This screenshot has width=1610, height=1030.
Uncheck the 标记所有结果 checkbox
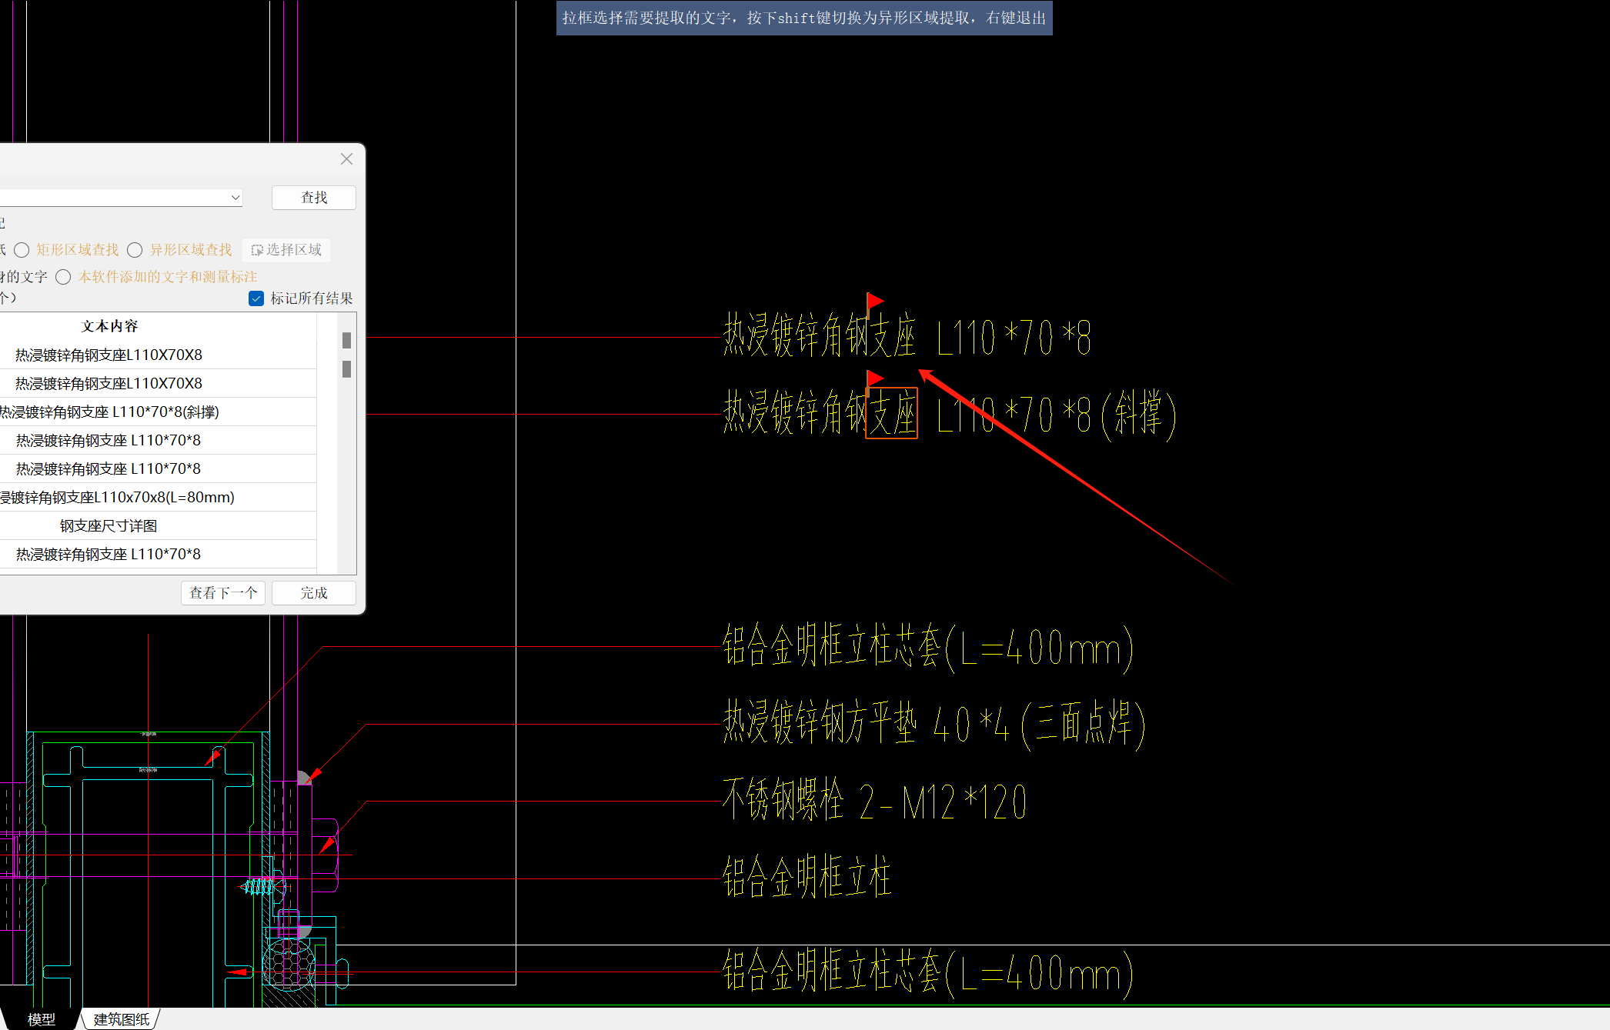pos(256,298)
